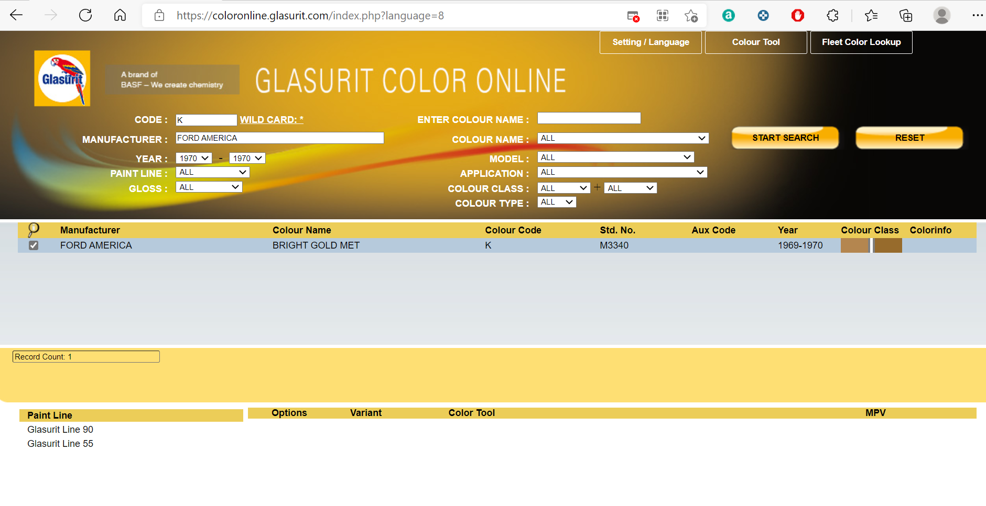Viewport: 986px width, 506px height.
Task: Open the Colour Type dropdown
Action: (557, 203)
